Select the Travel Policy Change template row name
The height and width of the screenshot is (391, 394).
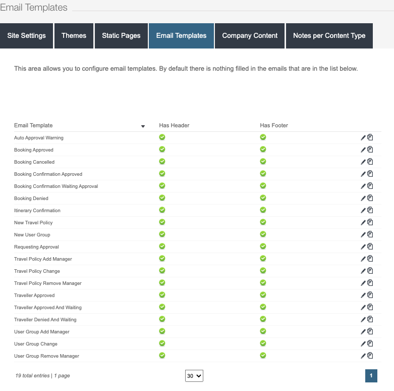pos(37,271)
